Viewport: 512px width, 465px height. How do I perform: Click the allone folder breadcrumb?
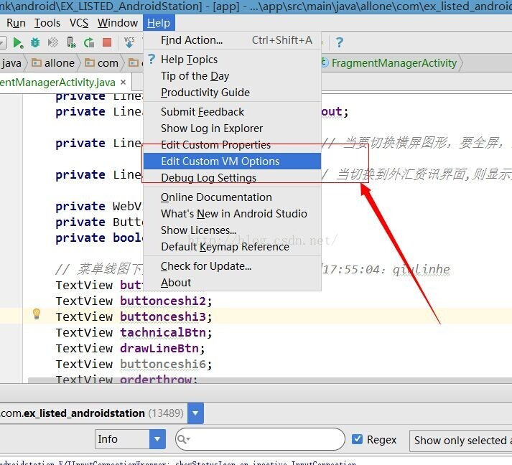(x=53, y=63)
